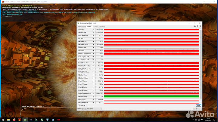Switch to the Validation tab

pos(102,27)
